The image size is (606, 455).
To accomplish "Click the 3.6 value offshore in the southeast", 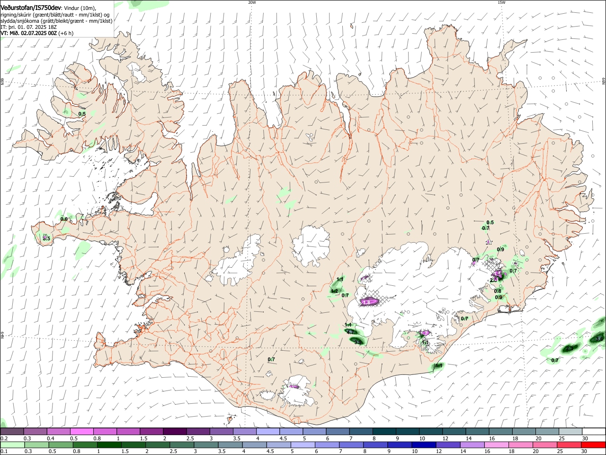I will [599, 339].
